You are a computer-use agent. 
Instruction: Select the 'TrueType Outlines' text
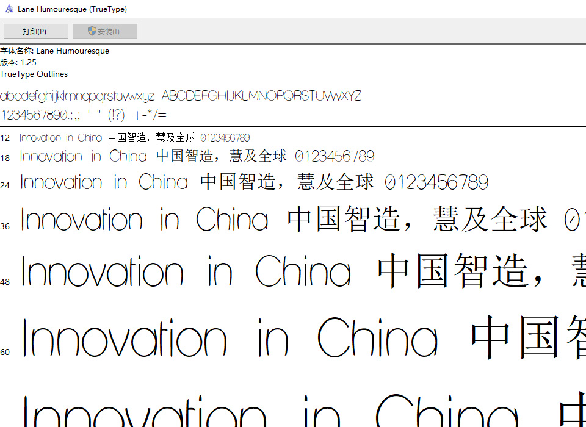34,74
